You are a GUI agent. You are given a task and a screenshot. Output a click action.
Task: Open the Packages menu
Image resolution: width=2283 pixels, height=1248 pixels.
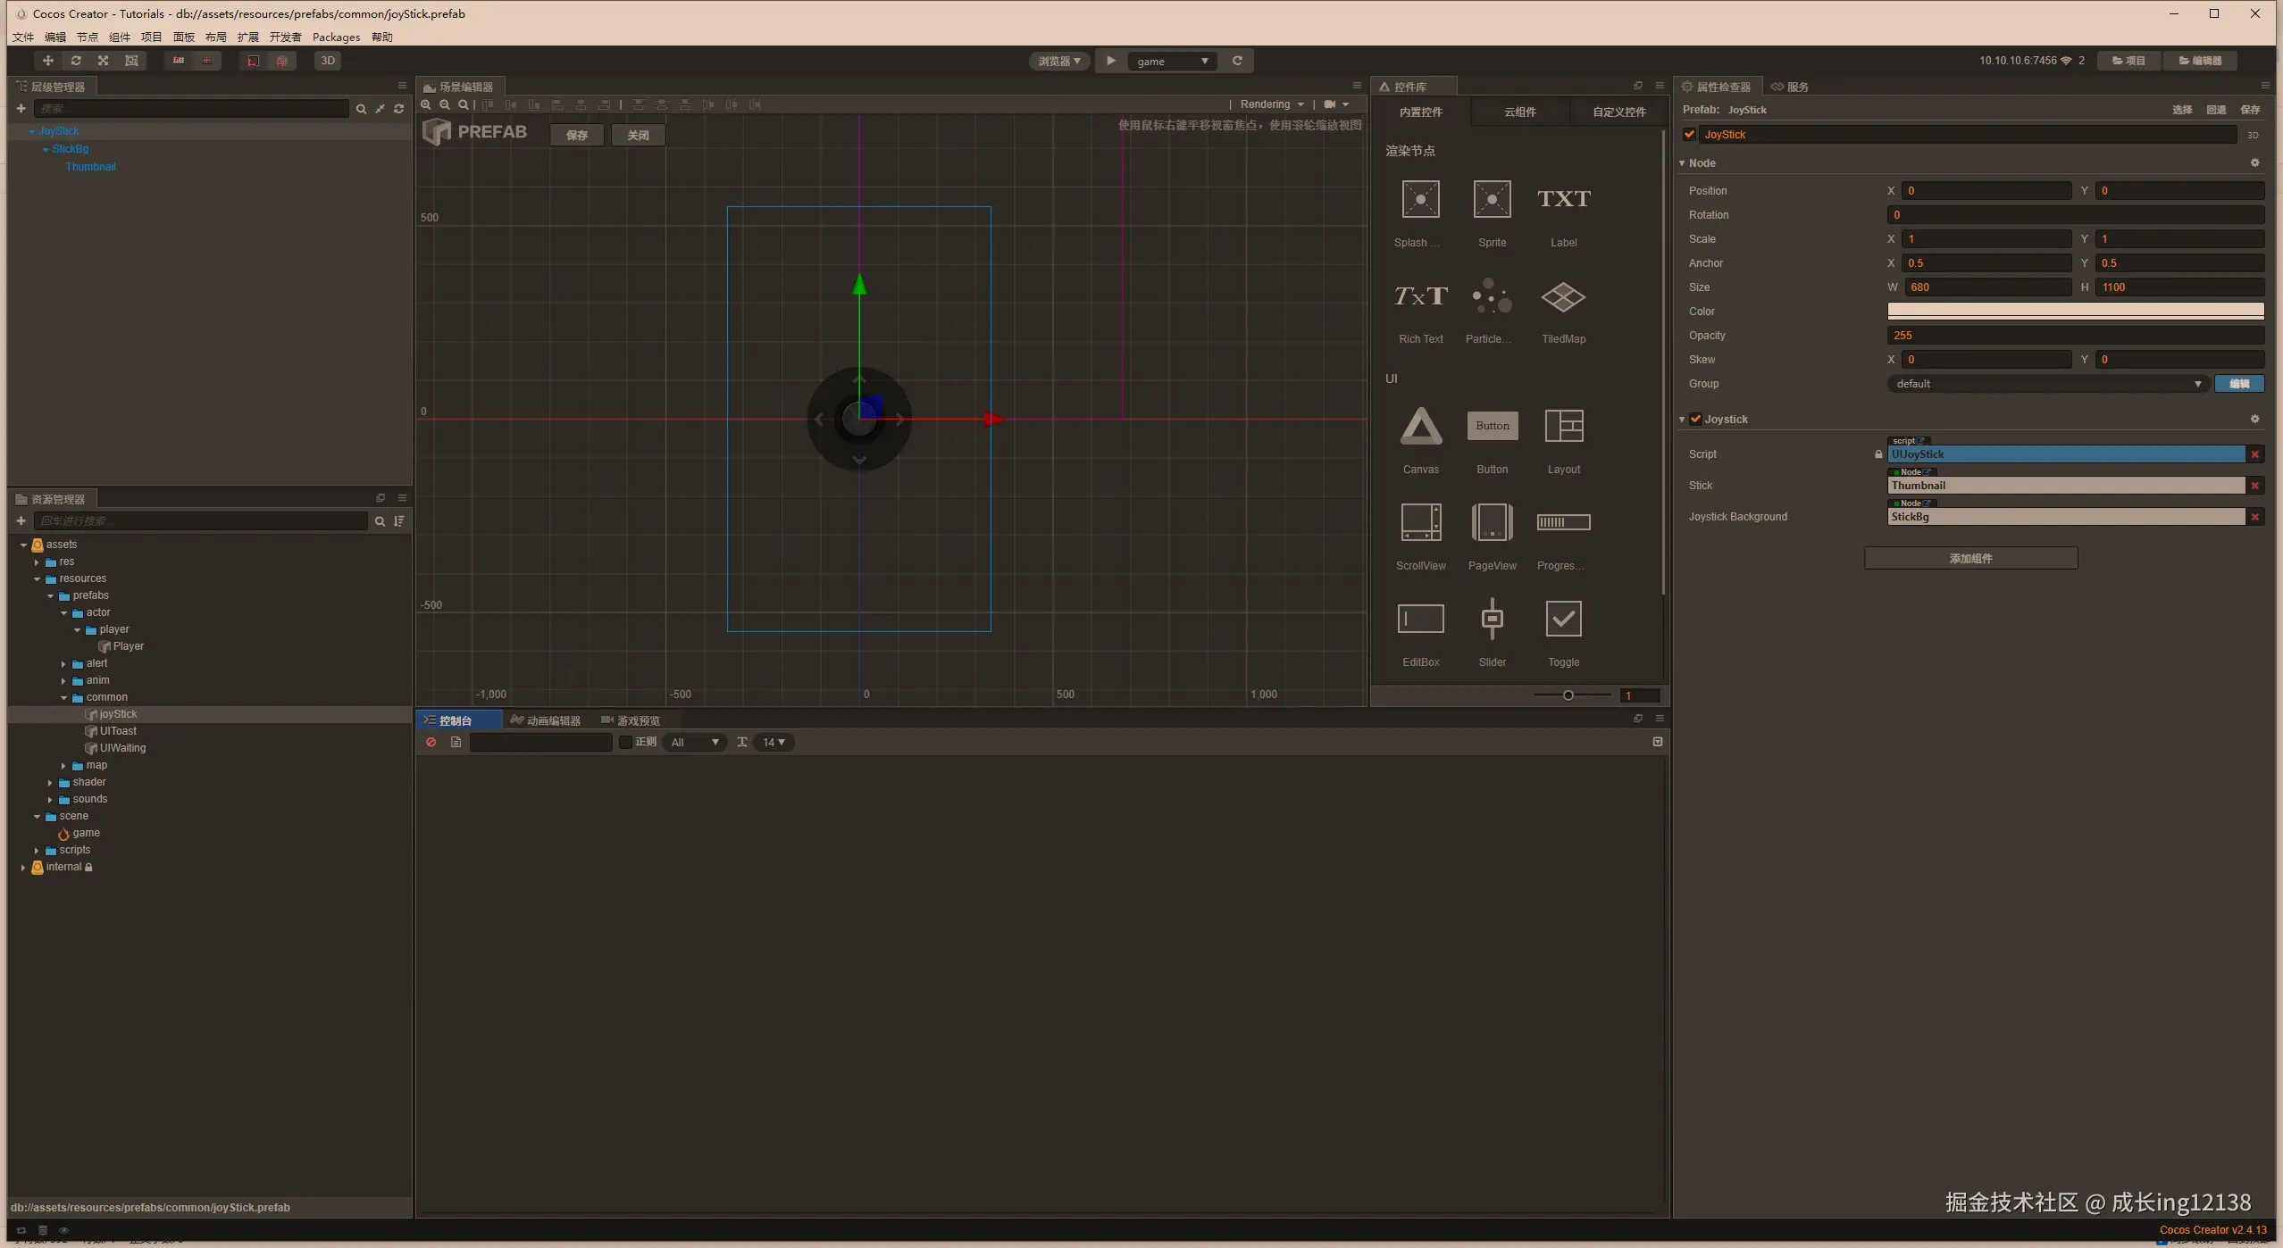point(336,37)
